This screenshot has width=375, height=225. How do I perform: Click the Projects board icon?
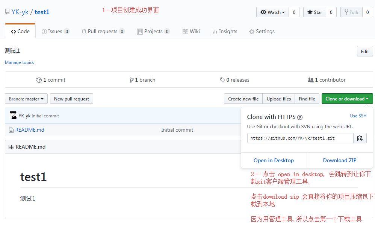(x=140, y=32)
